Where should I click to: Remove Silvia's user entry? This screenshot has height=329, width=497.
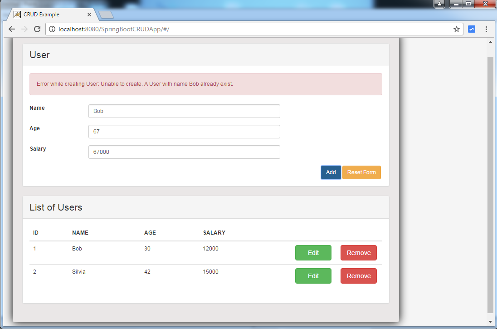[x=358, y=276]
